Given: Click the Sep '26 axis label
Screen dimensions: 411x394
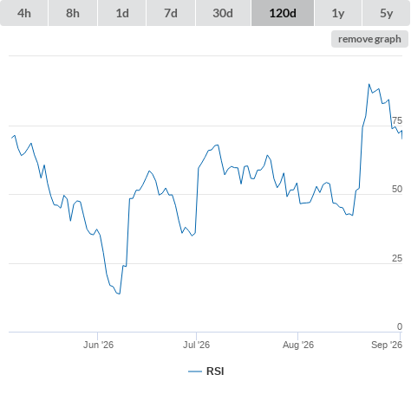Looking at the screenshot, I should point(387,345).
